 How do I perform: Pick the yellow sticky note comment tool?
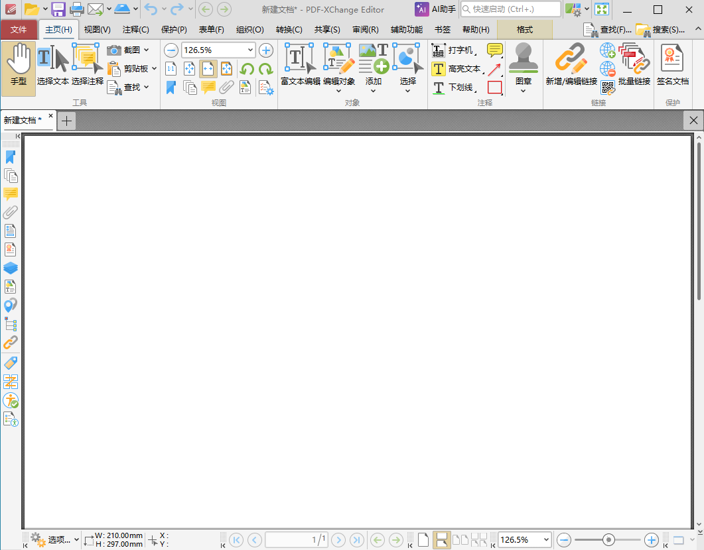pyautogui.click(x=494, y=50)
